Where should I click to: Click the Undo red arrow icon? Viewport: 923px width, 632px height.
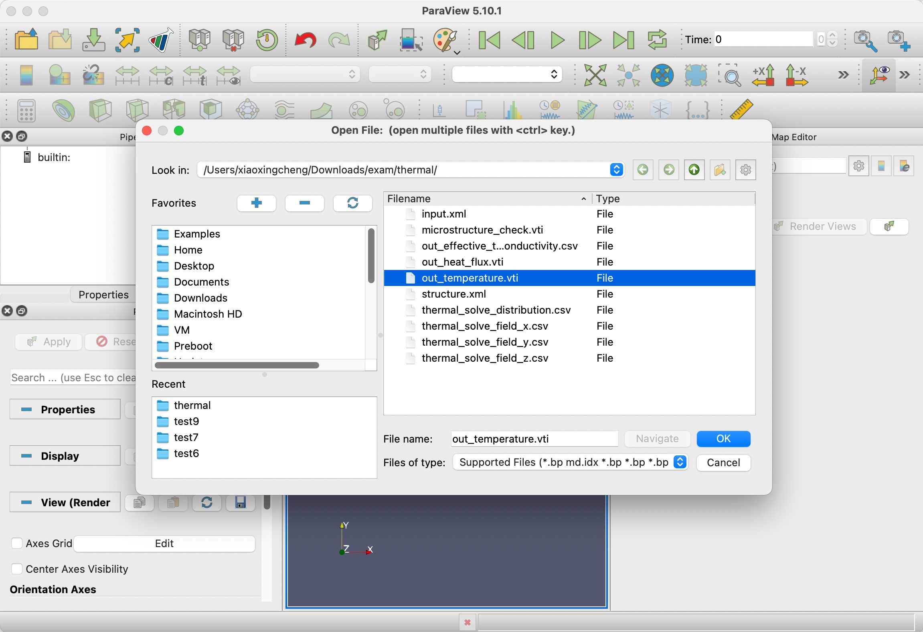[x=306, y=40]
